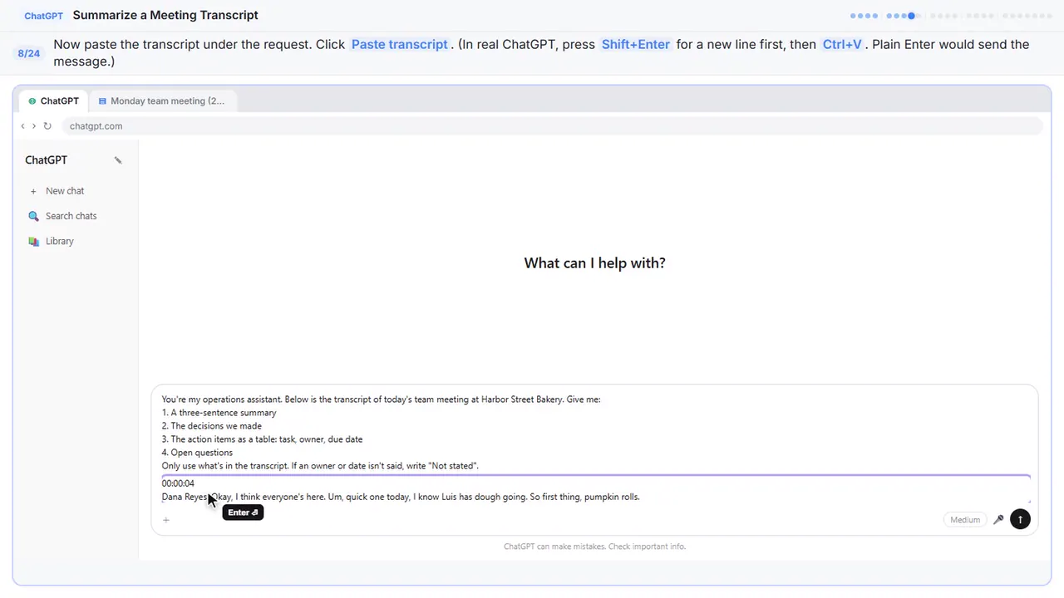Switch to the ChatGPT browser tab
Viewport: 1064px width, 598px height.
[x=53, y=101]
